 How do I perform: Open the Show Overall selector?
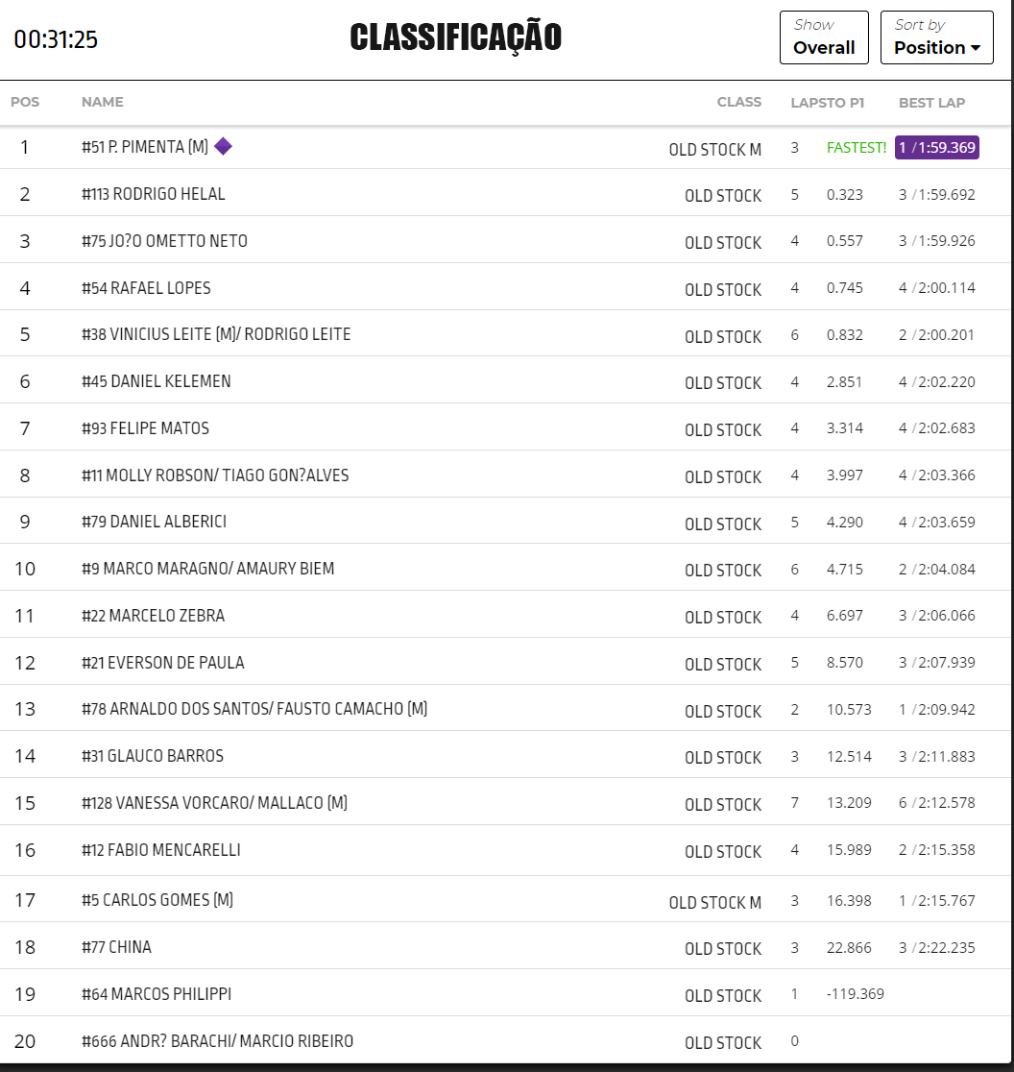pos(823,37)
